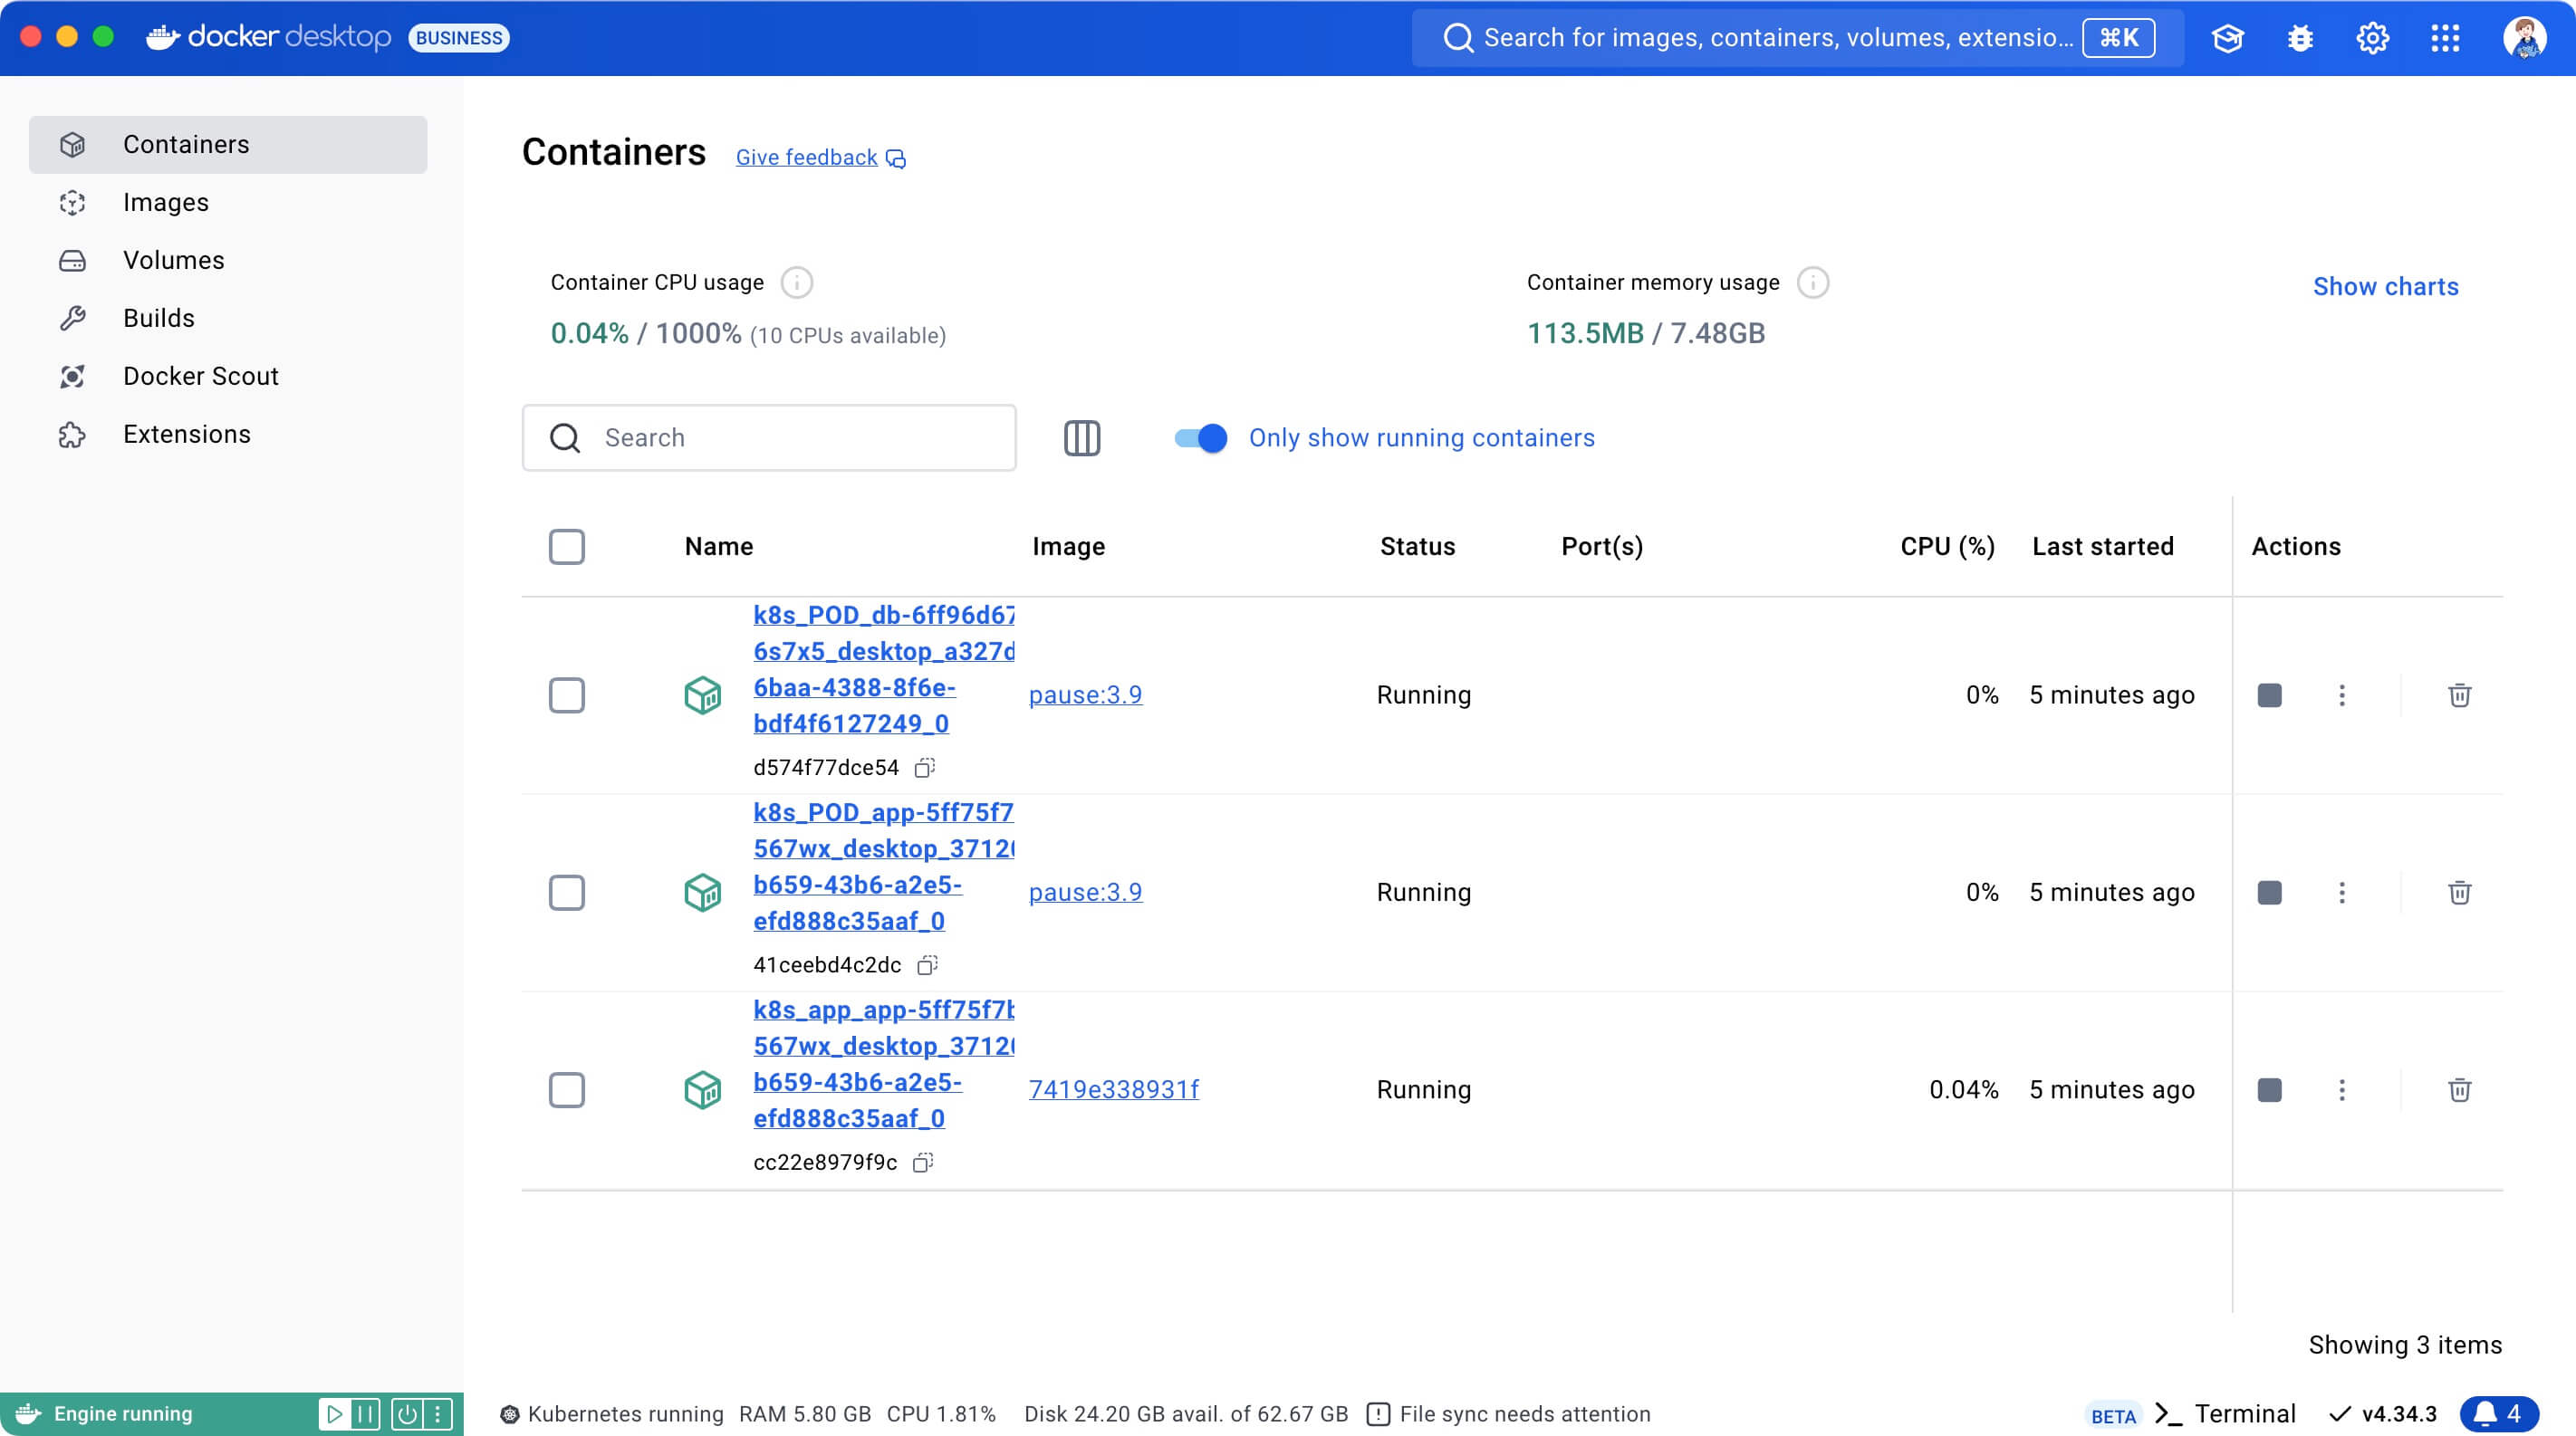Click the Builds sidebar icon
This screenshot has width=2576, height=1436.
71,319
